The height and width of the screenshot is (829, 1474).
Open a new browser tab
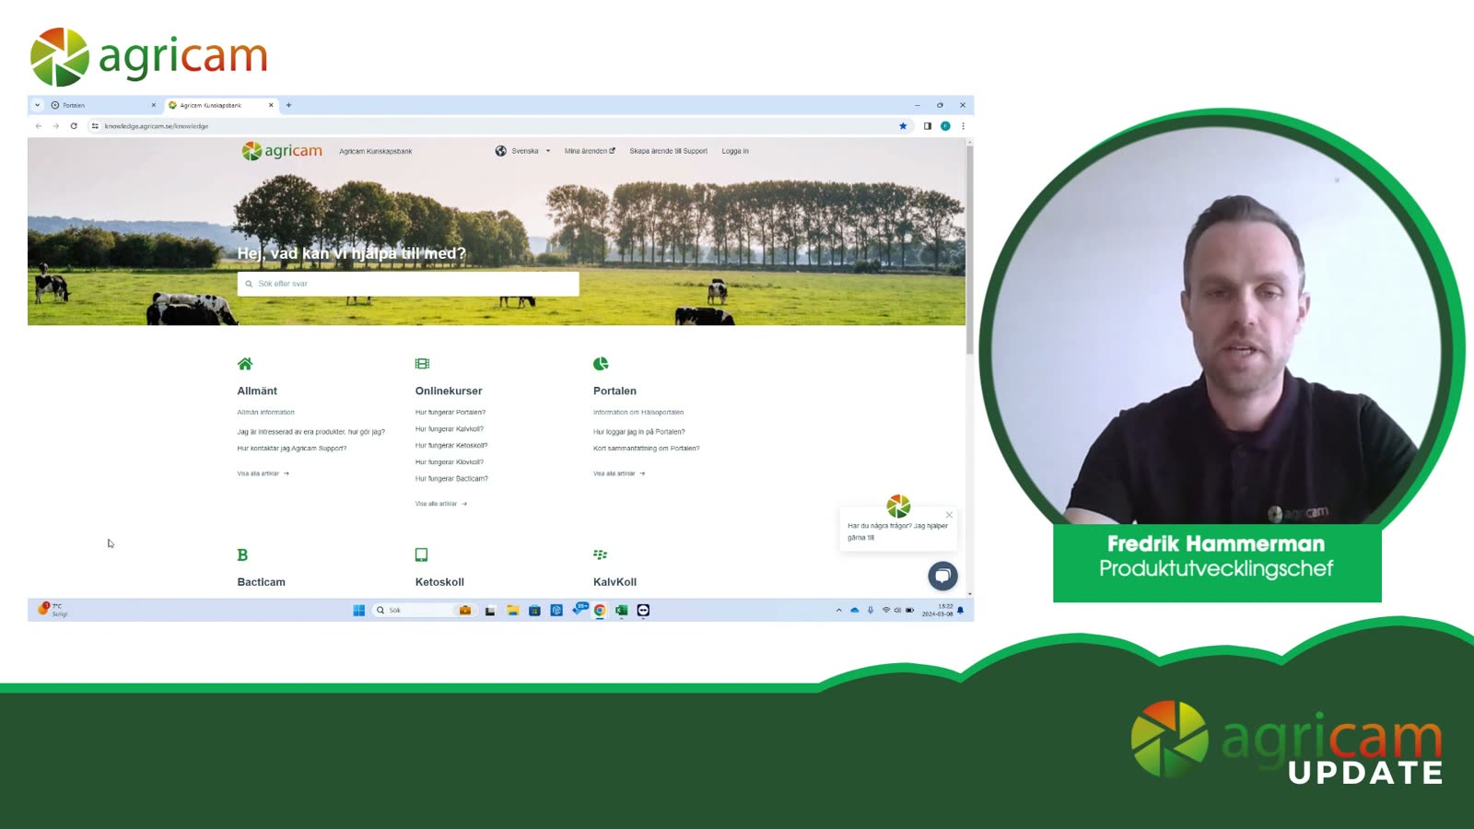coord(288,105)
